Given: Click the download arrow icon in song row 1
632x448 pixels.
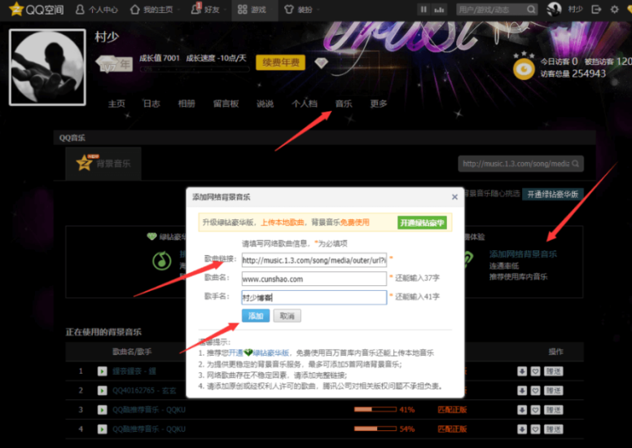Looking at the screenshot, I should pos(522,371).
